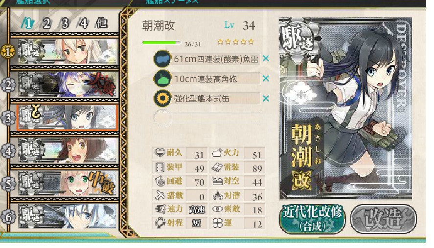The image size is (434, 248).
Task: Remove the 61cm四連装(酸素)魚雷 equipment
Action: click(266, 59)
